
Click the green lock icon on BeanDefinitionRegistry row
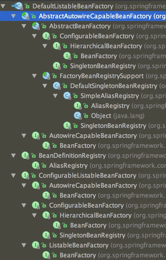point(33,156)
